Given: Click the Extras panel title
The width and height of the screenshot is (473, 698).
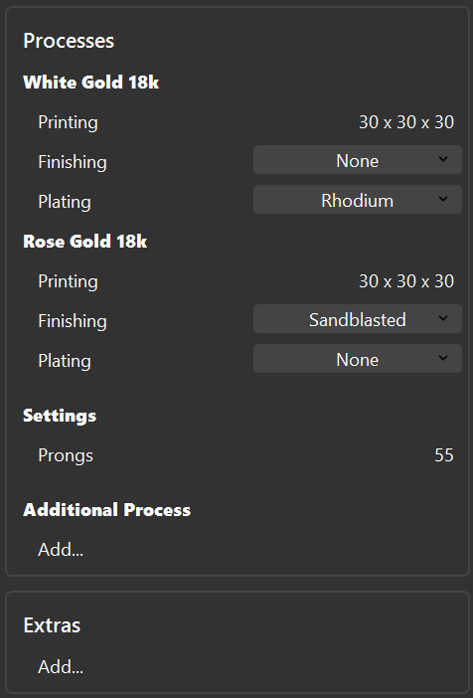Looking at the screenshot, I should [x=52, y=625].
